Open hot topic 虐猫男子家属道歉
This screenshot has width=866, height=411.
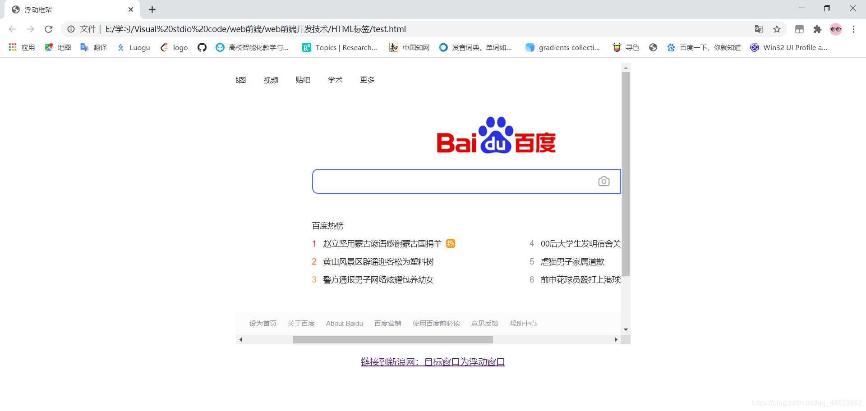point(572,262)
